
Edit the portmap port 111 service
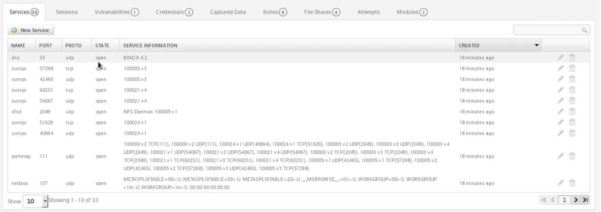click(560, 156)
